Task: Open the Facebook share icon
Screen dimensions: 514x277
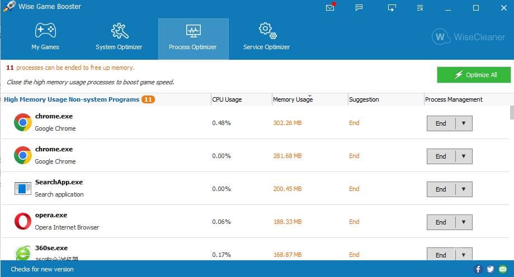Action: pos(478,269)
